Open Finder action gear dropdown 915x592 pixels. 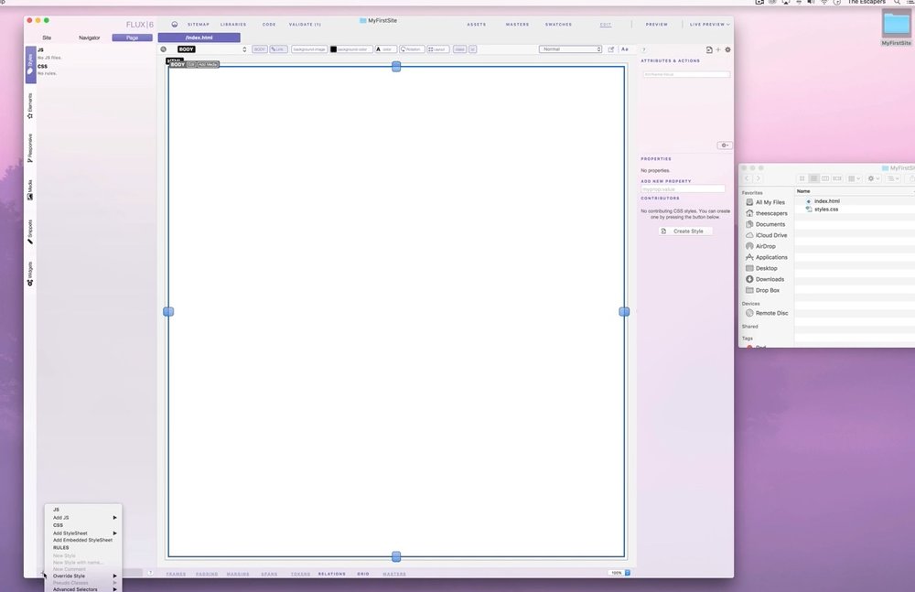click(x=874, y=178)
